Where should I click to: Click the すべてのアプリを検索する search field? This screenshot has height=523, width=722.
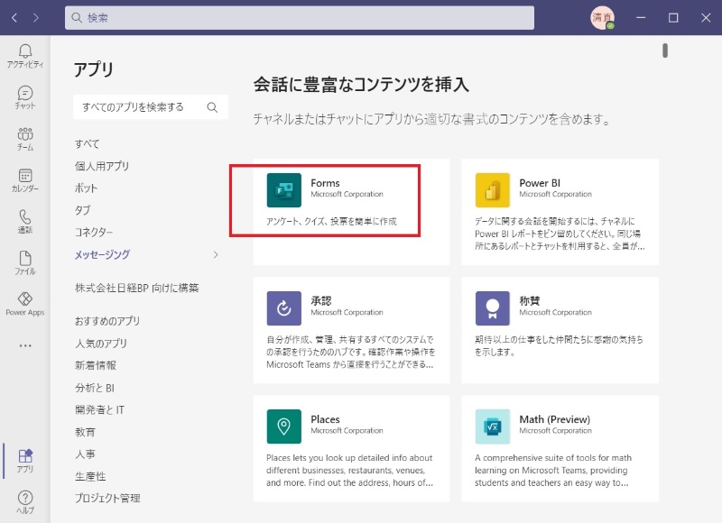click(140, 107)
